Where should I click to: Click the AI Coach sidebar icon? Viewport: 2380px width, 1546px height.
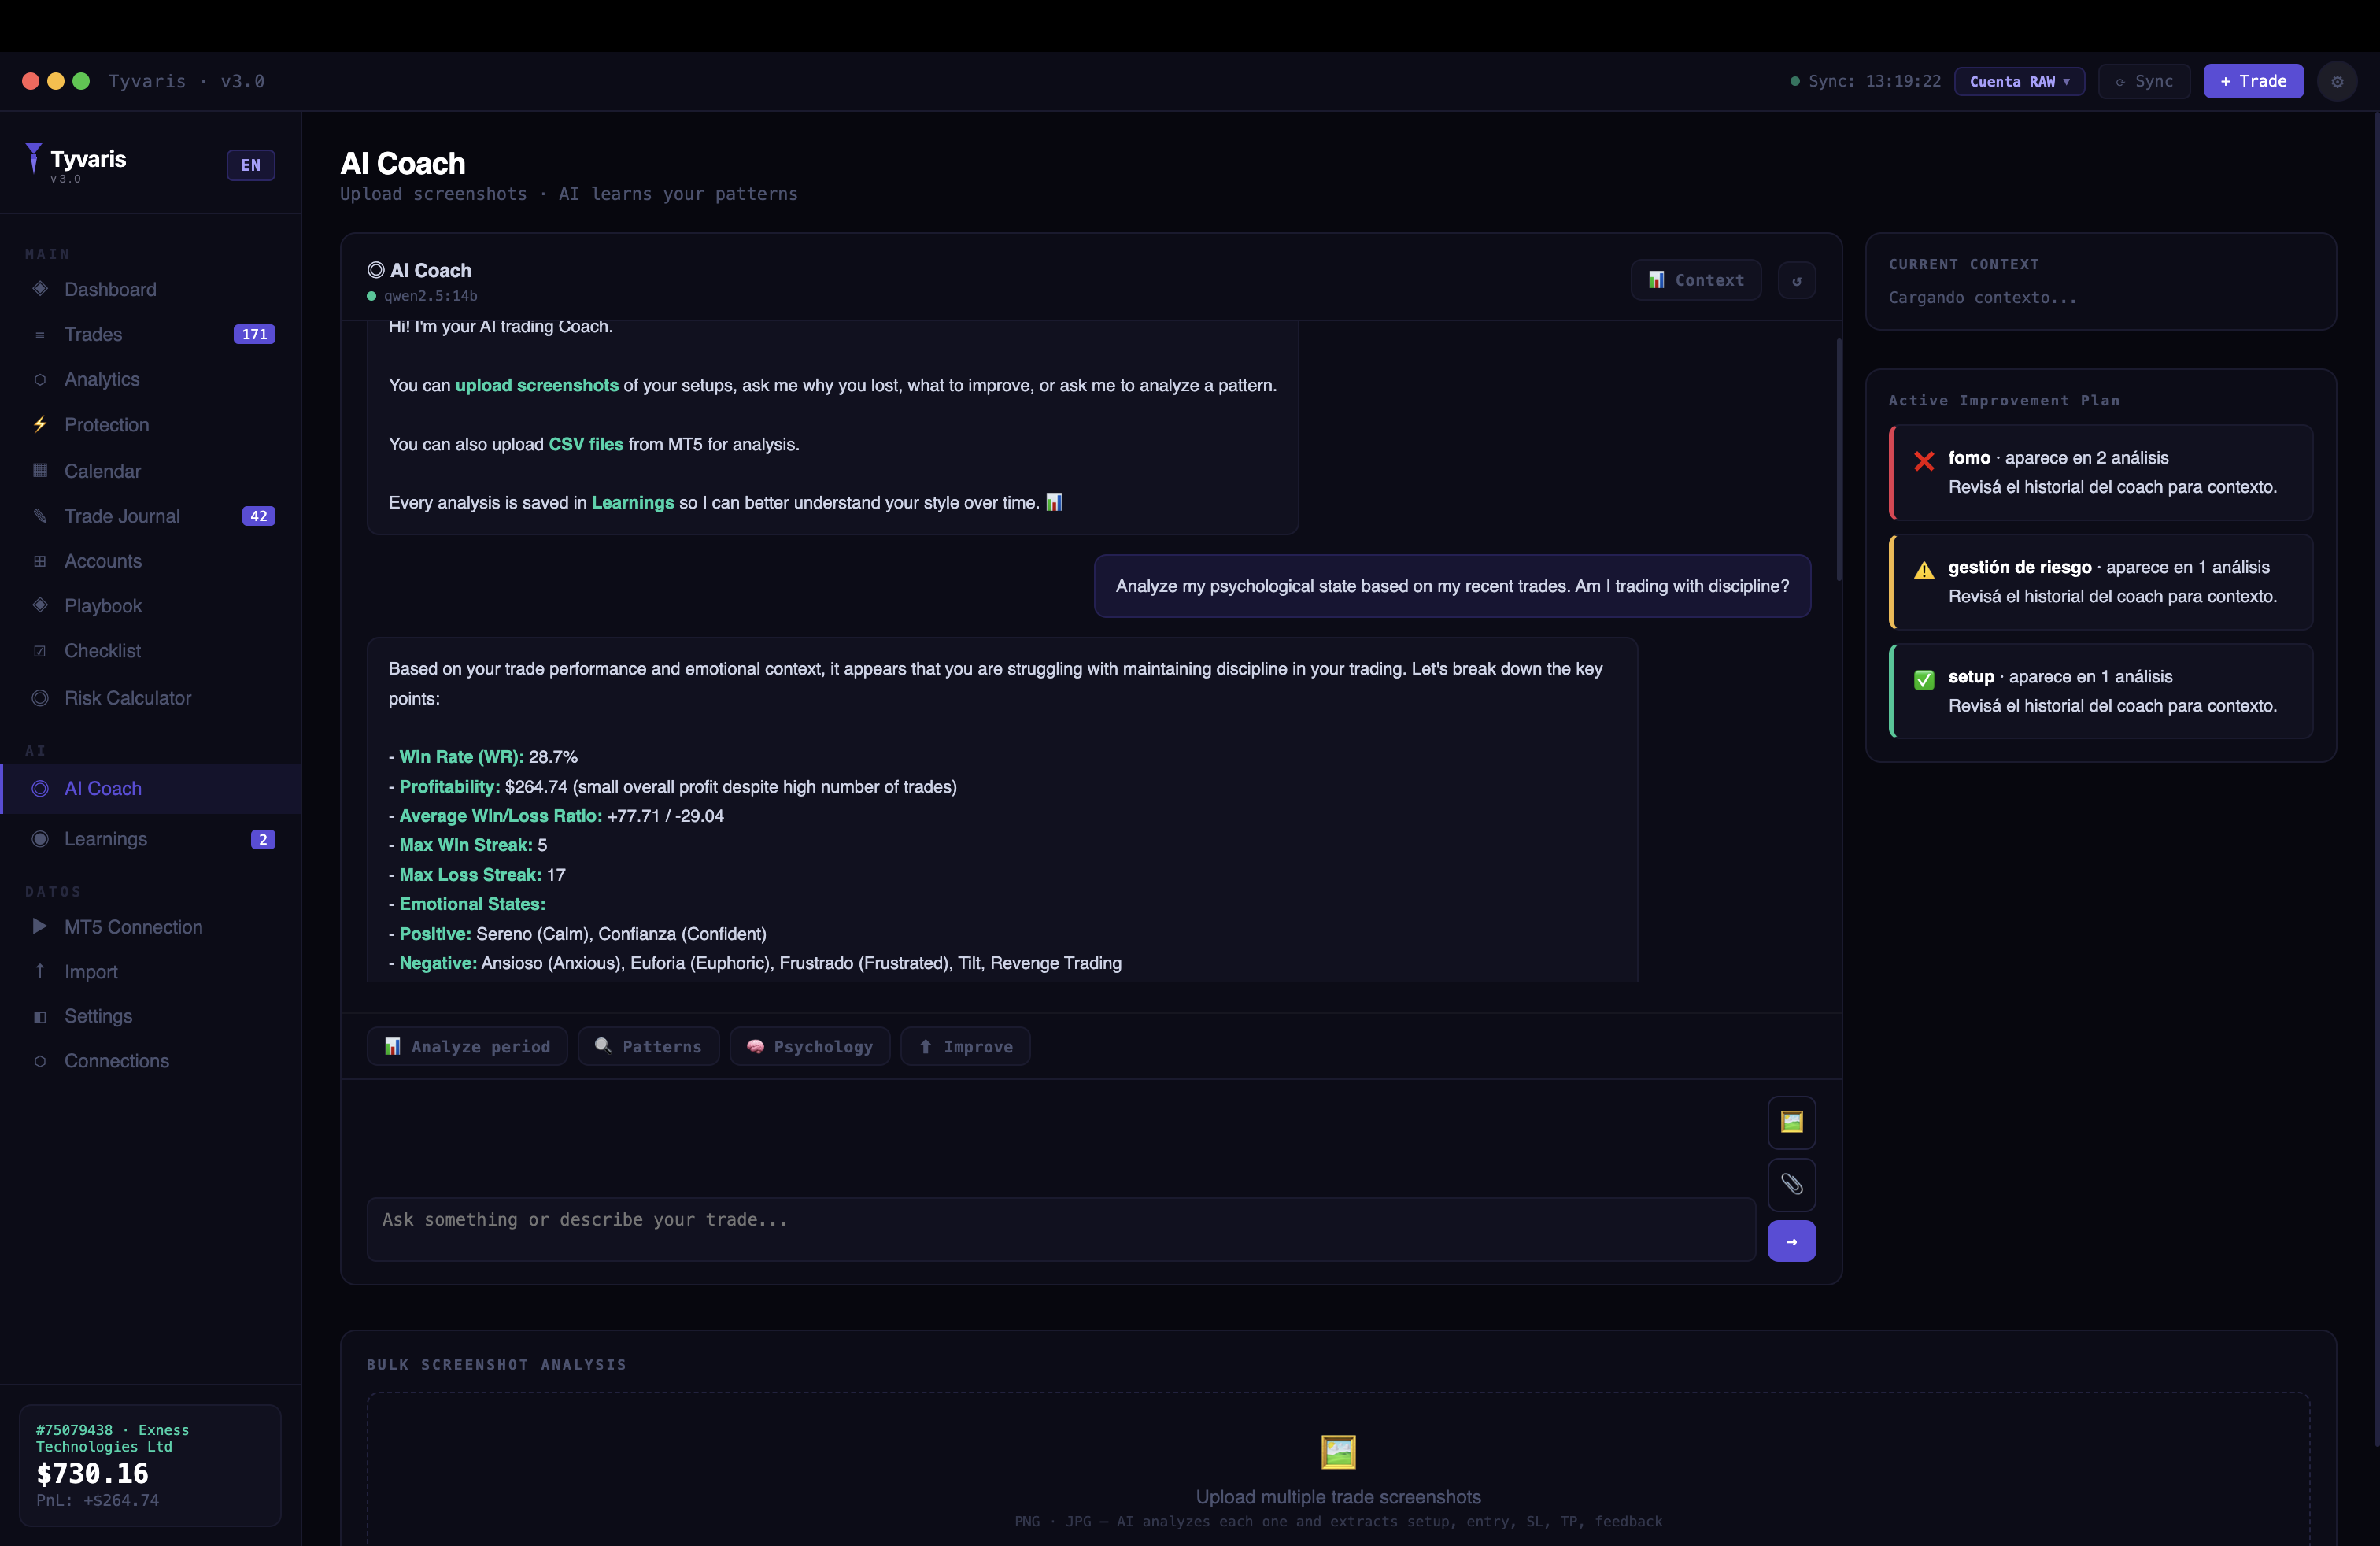[x=40, y=788]
